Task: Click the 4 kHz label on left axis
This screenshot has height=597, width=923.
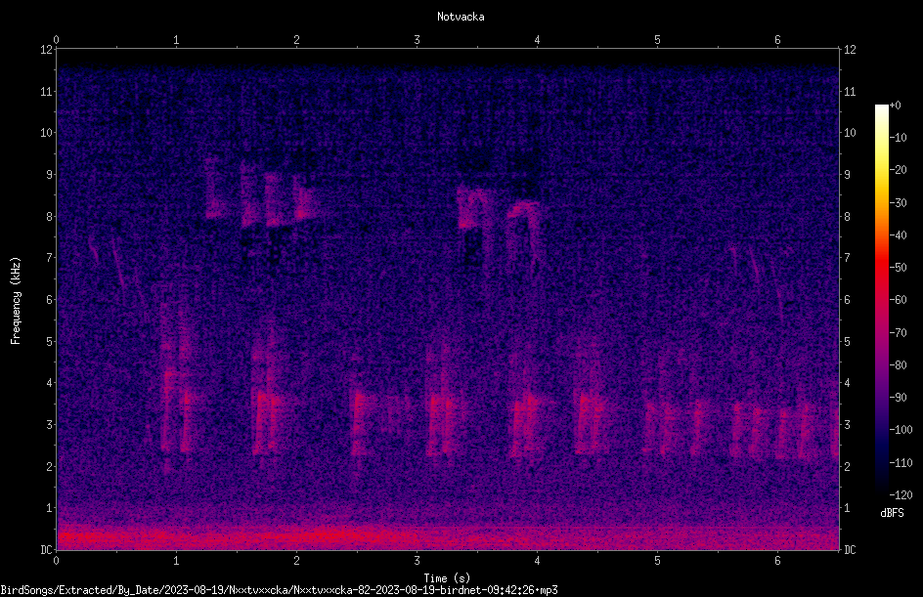Action: 50,383
